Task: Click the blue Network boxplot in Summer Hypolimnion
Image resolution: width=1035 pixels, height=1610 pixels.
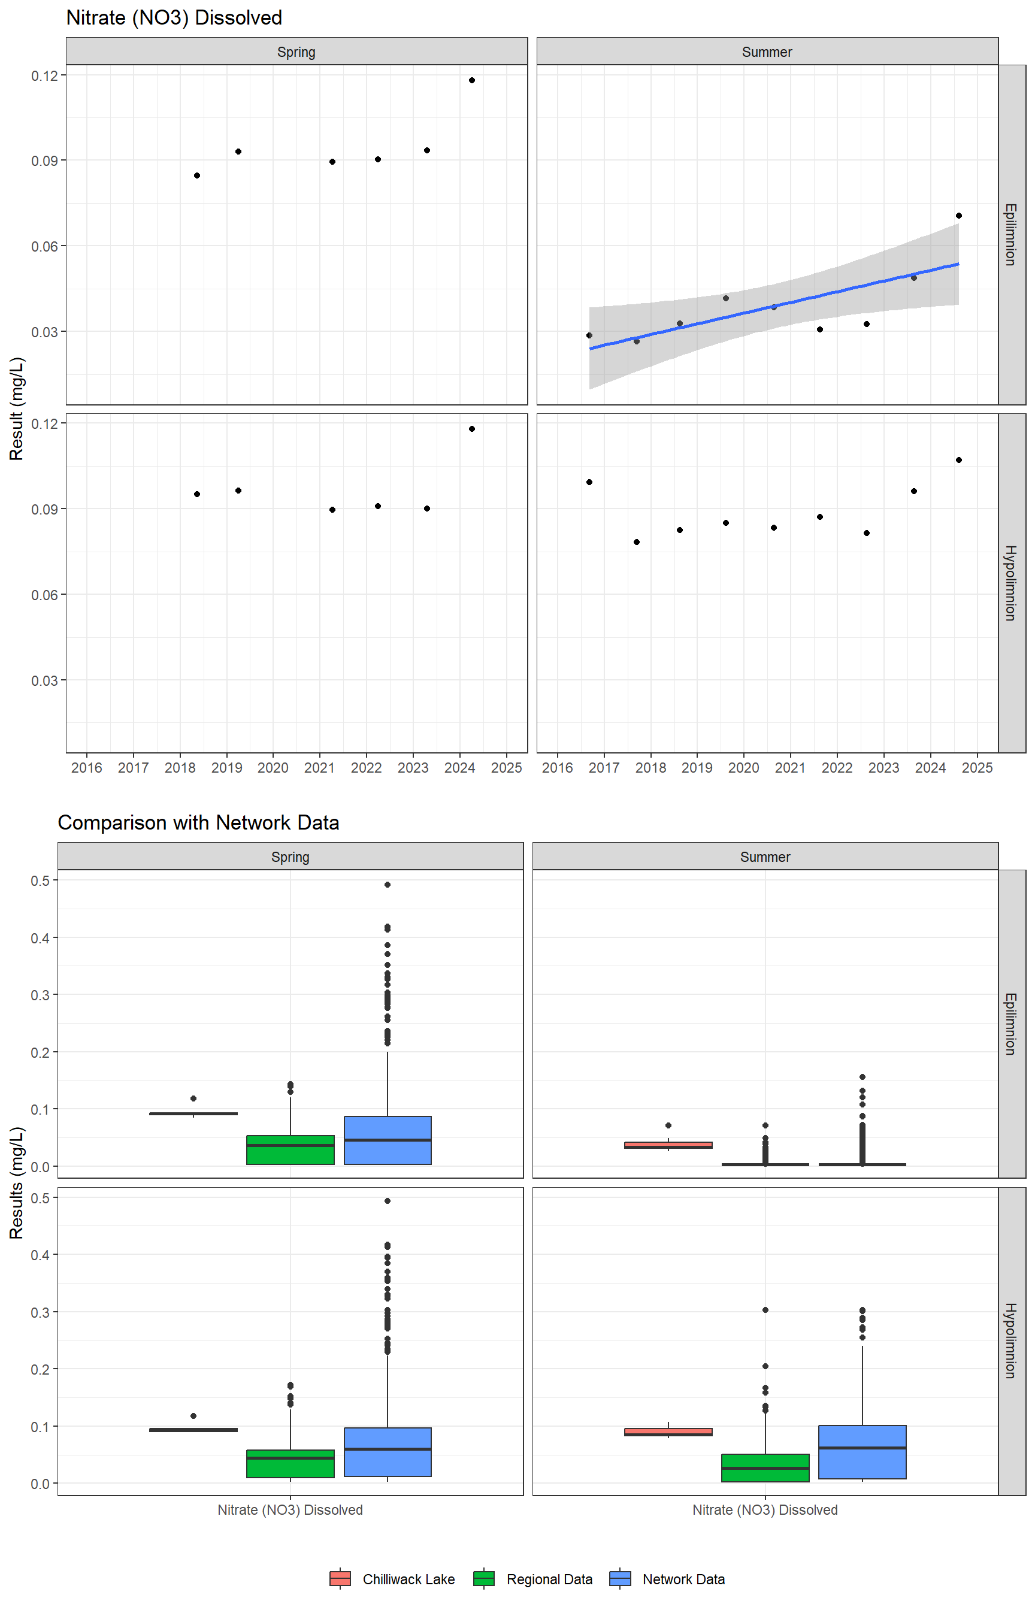Action: tap(862, 1451)
